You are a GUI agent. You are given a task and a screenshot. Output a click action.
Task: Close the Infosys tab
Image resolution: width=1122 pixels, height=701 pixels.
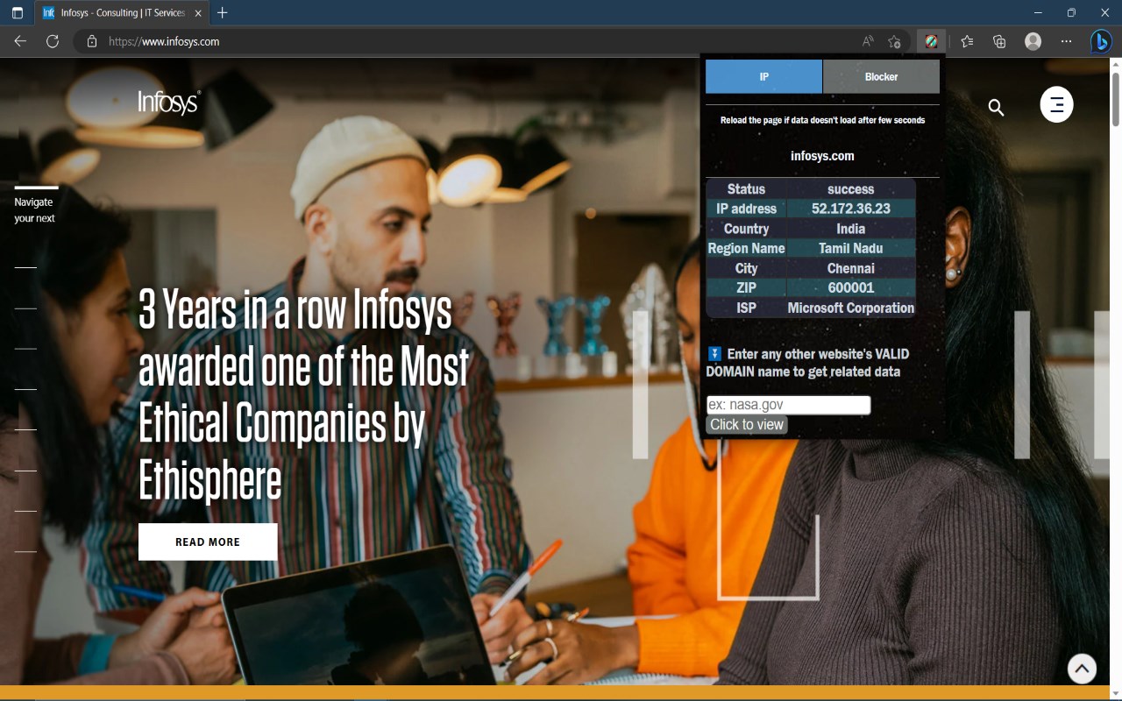click(x=198, y=13)
